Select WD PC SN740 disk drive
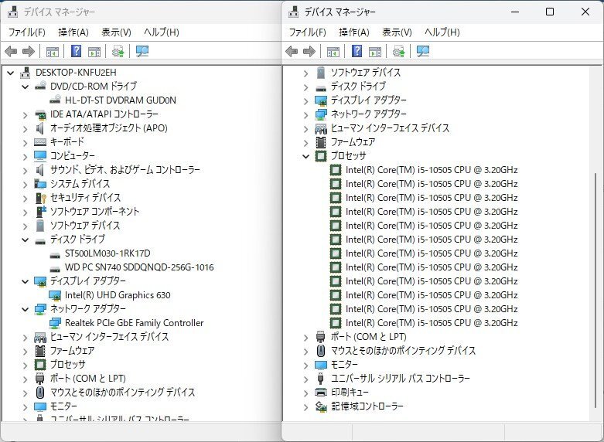Screen dimensions: 604x442 [139, 267]
